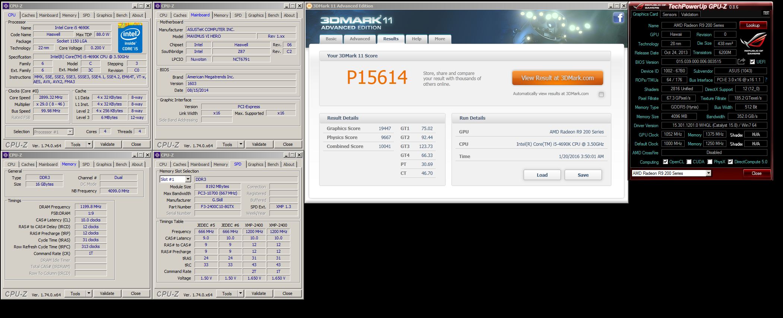
Task: Expand Tools arrow in CPU-Z Memory window
Action: pyautogui.click(x=89, y=293)
